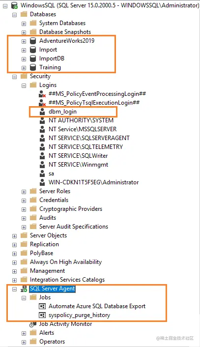Click the PolyBase folder icon
Viewport: 200px width, 347px height.
pos(24,253)
